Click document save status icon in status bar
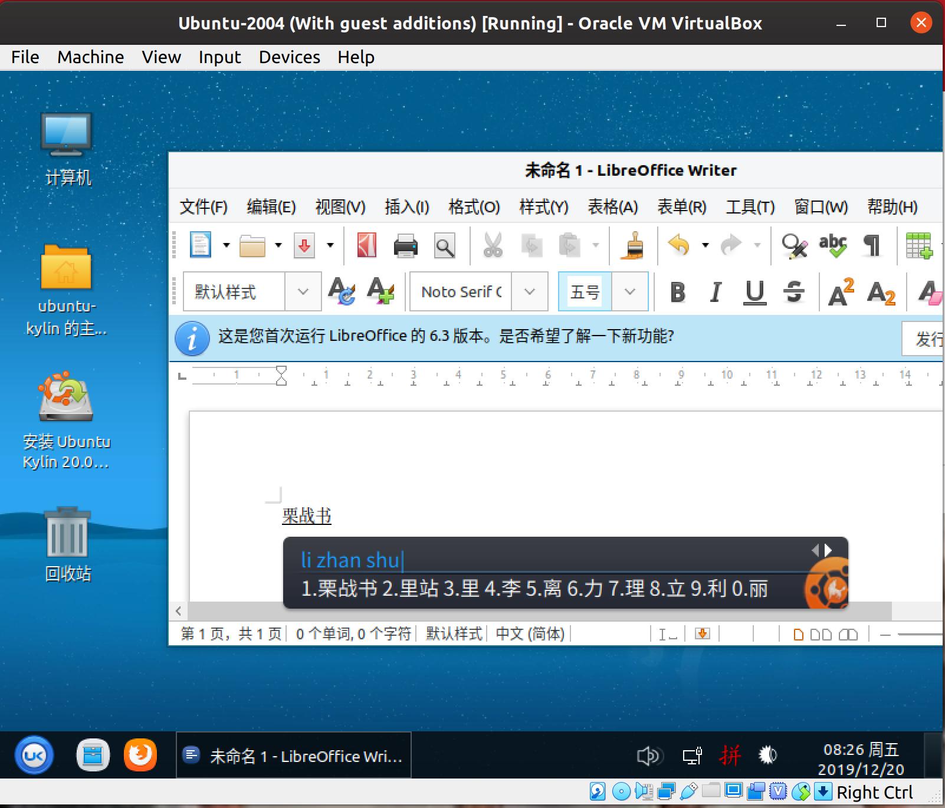Viewport: 945px width, 808px height. point(702,634)
